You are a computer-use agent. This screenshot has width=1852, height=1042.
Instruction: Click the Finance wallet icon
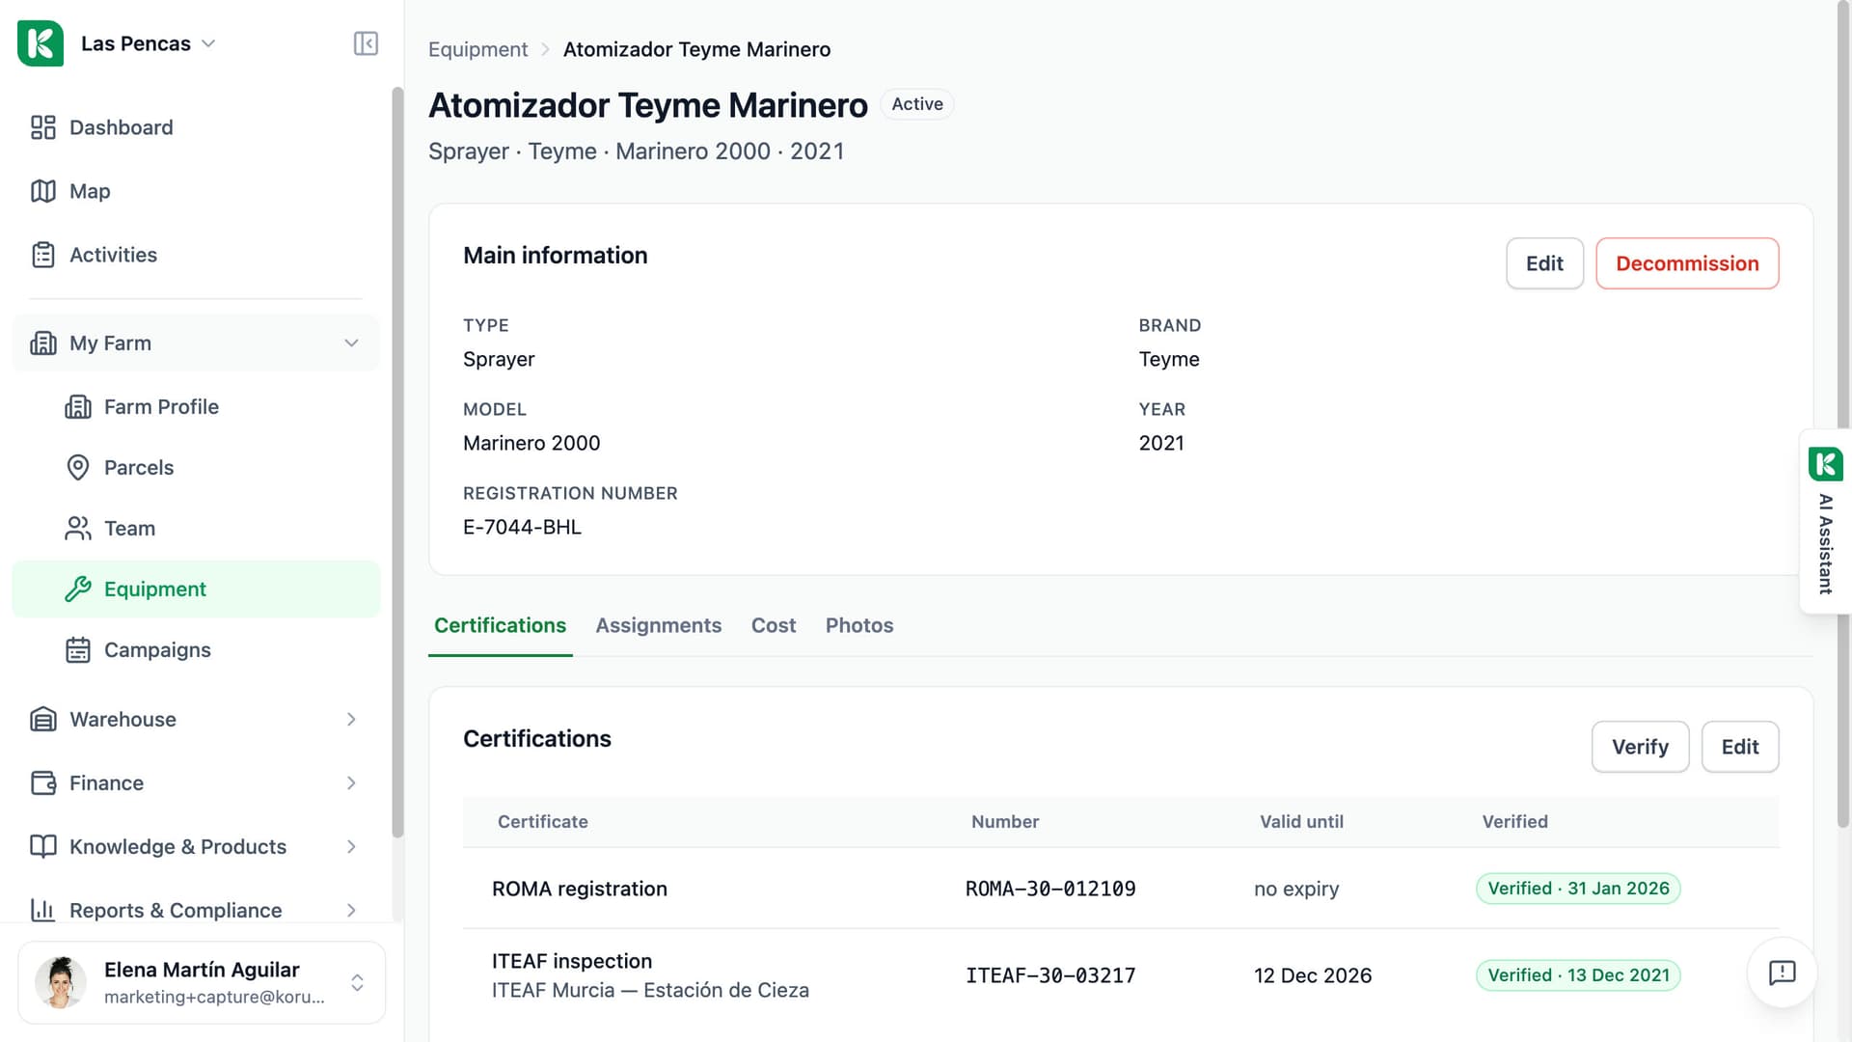tap(43, 783)
